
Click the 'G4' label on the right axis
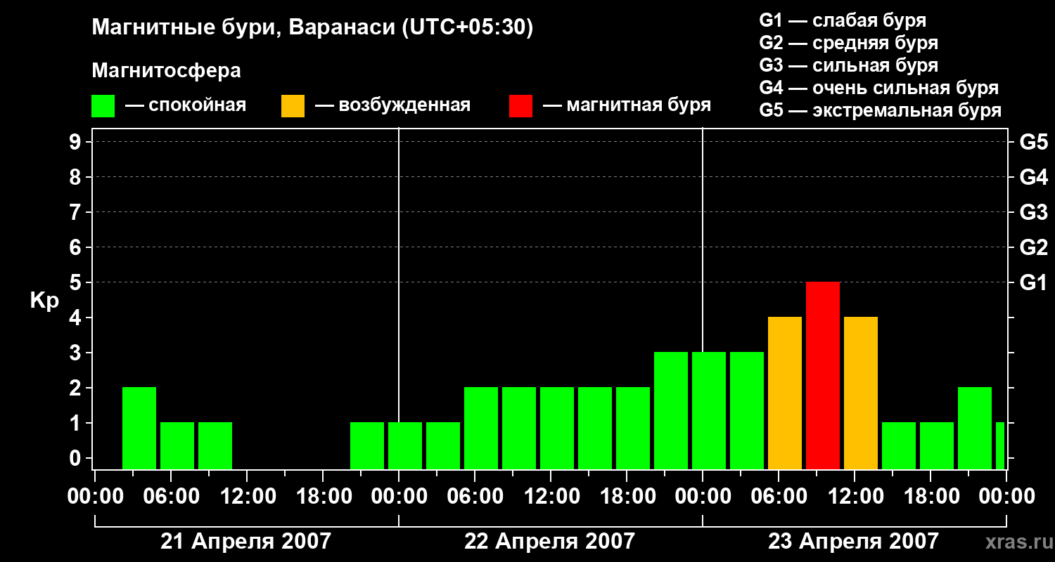click(1033, 177)
